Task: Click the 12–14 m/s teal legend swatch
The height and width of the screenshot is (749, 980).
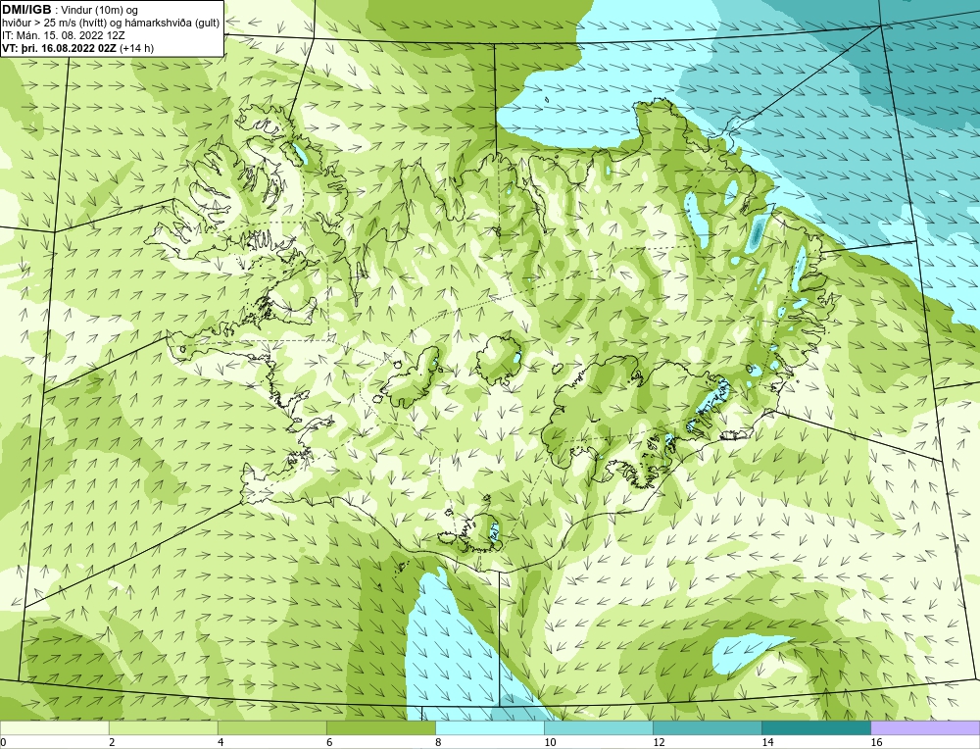Action: [708, 727]
